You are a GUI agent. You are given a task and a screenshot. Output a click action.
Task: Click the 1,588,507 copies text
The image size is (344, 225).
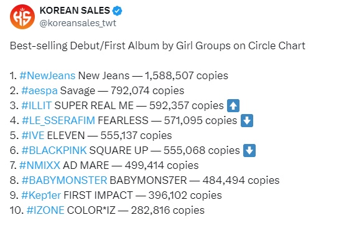pos(187,75)
